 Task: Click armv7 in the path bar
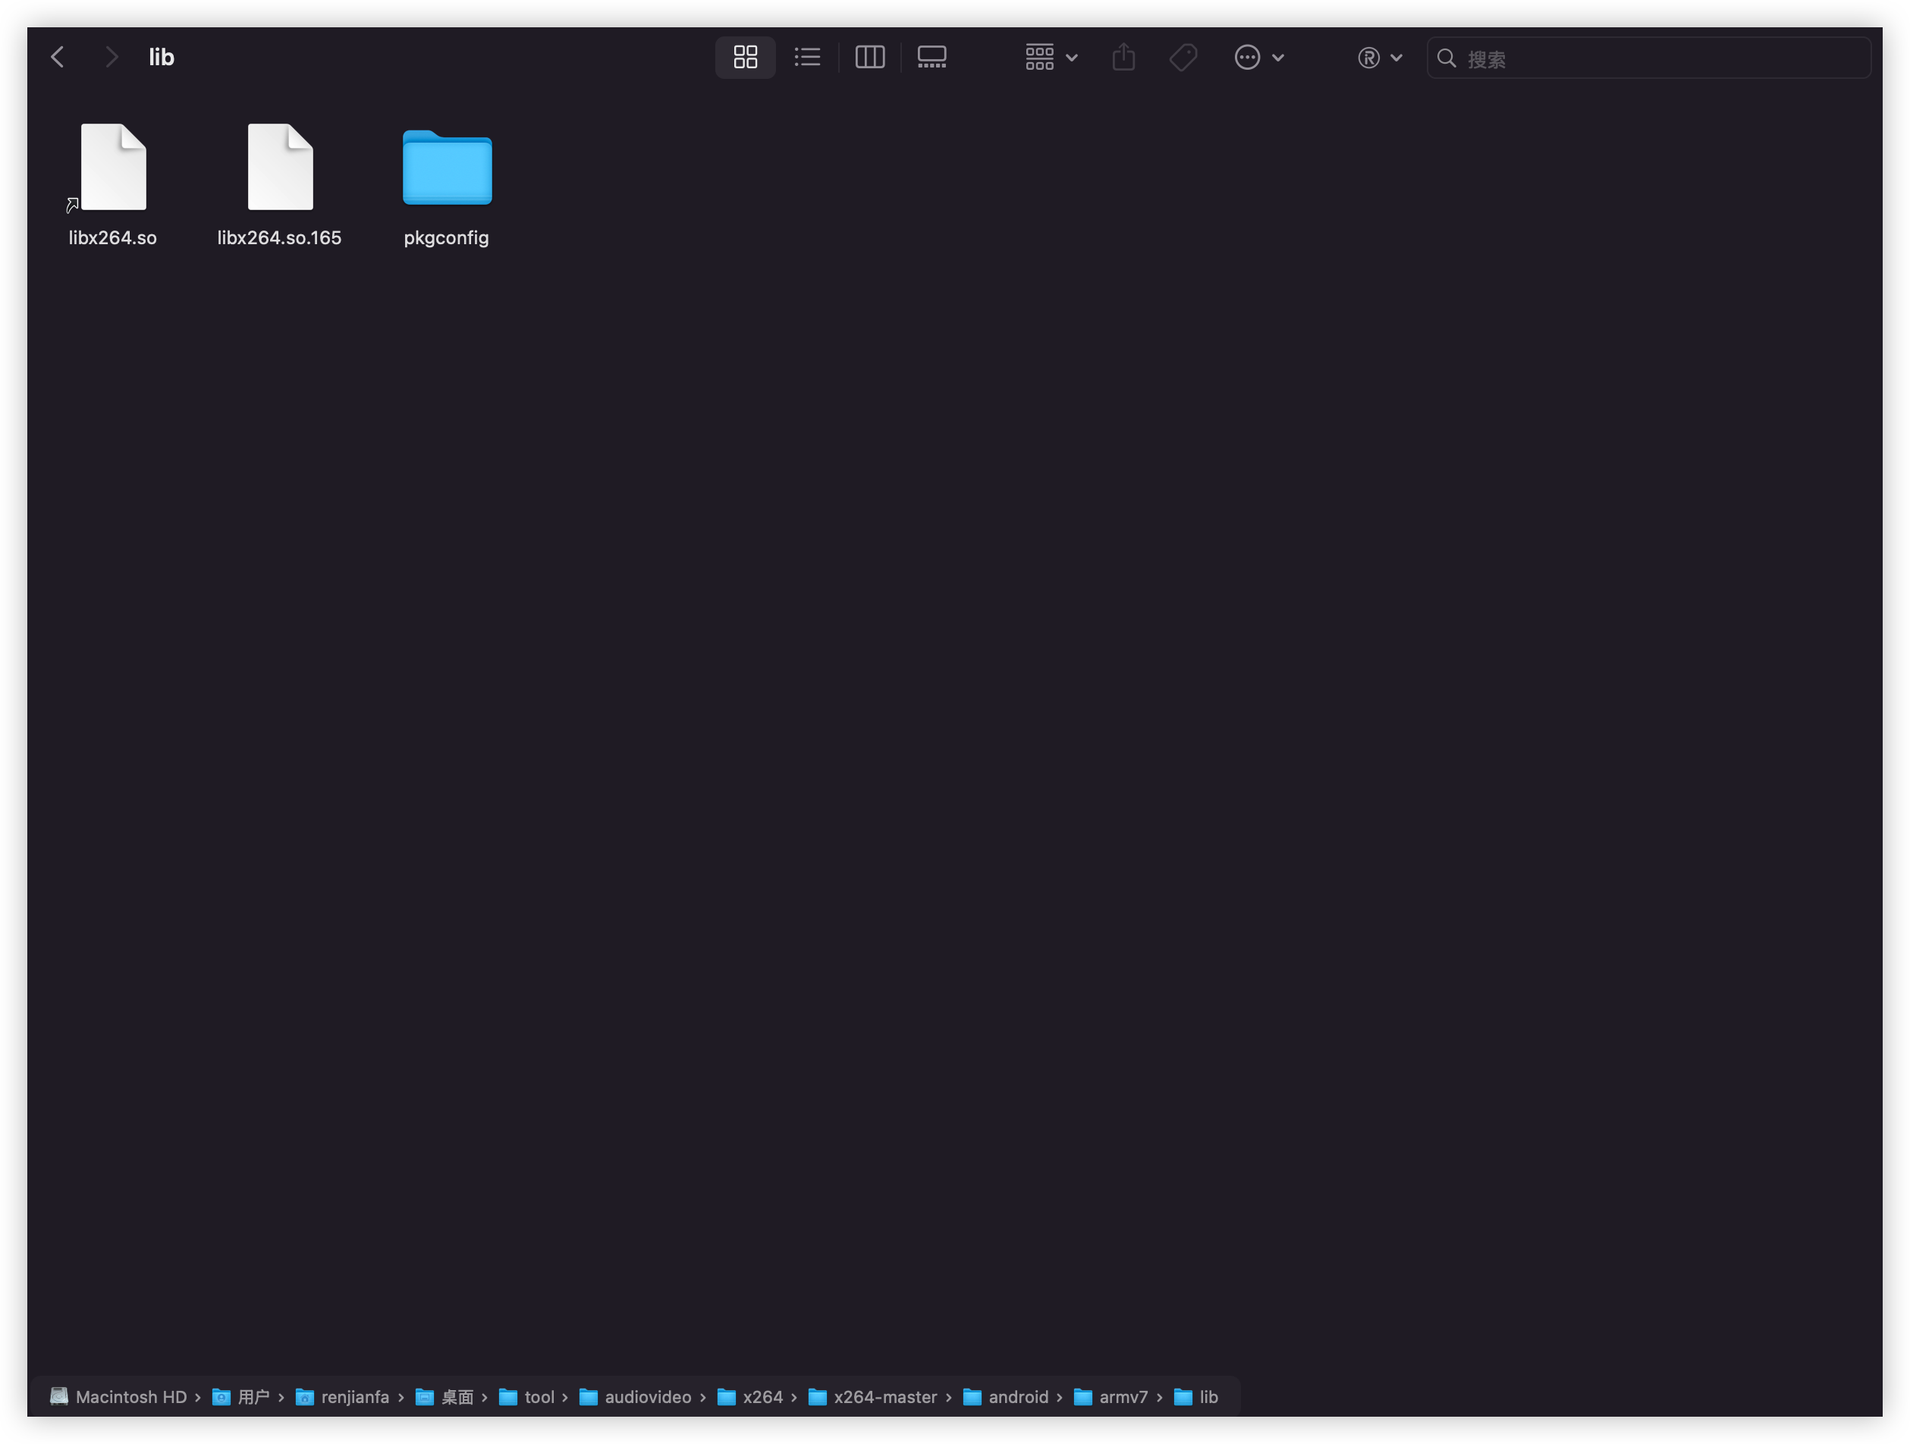pyautogui.click(x=1123, y=1396)
